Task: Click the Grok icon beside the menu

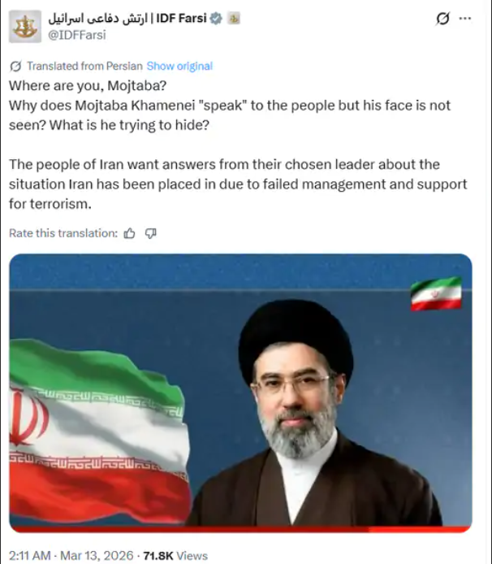Action: [442, 19]
